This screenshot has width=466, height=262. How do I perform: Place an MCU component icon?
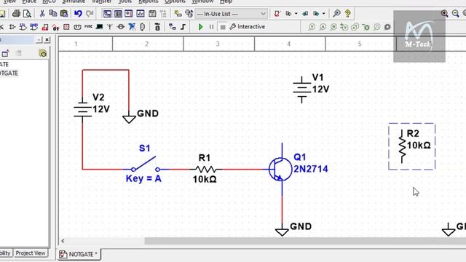pyautogui.click(x=157, y=27)
